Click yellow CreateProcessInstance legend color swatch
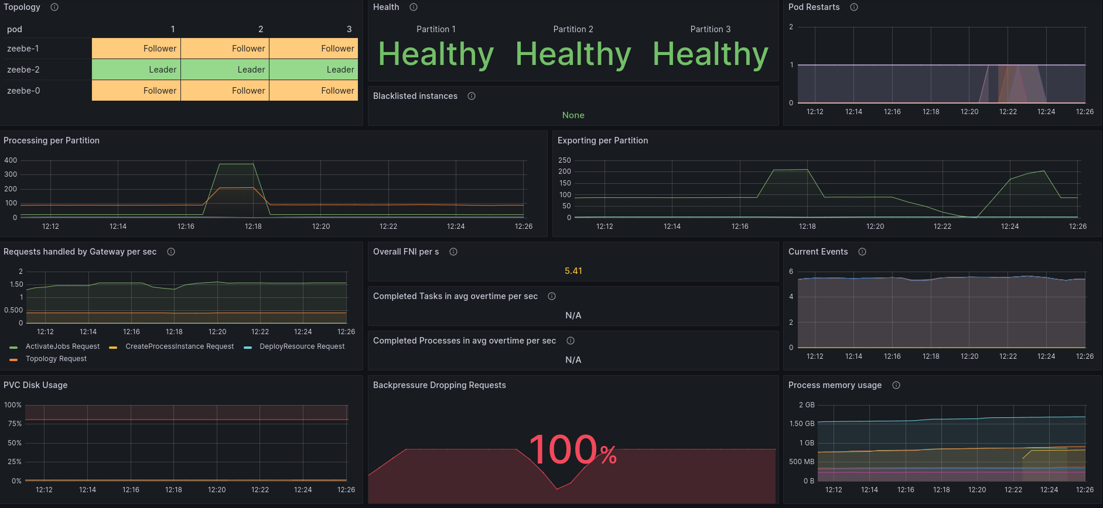Image resolution: width=1103 pixels, height=508 pixels. click(113, 347)
